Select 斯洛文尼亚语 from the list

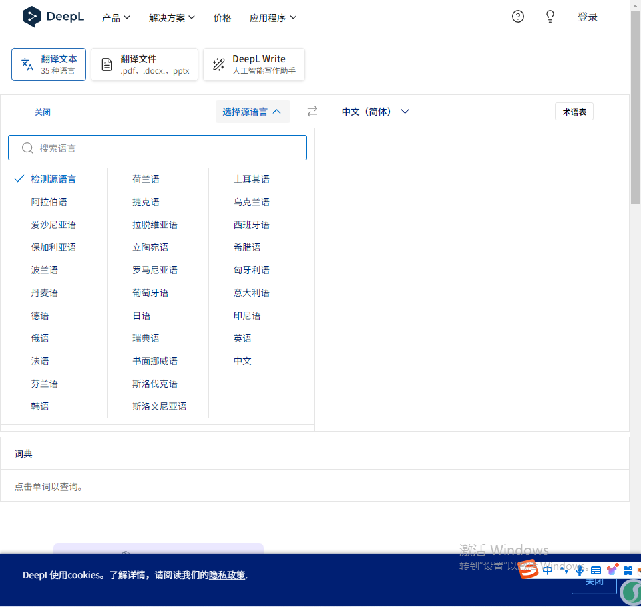tap(159, 406)
